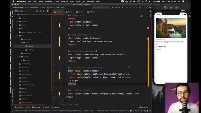Click Home button in iPhone simulator toolbar

coord(171,8)
